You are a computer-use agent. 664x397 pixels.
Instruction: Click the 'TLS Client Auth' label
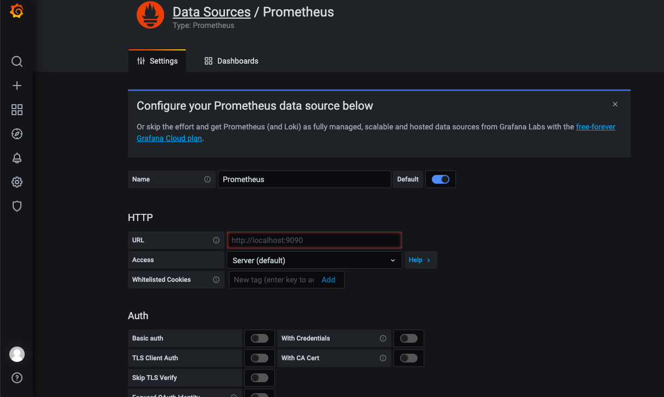pyautogui.click(x=155, y=358)
